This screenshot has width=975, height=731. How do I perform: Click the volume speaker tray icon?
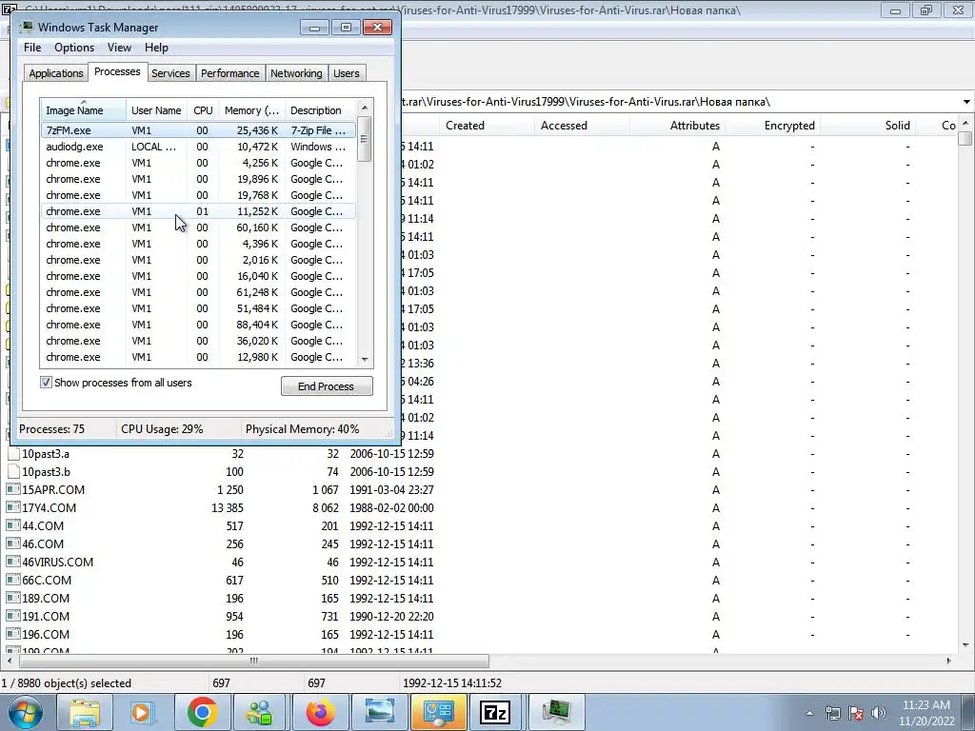point(879,714)
